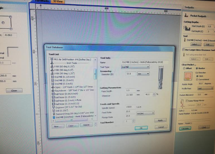
Task: Select the Offset radio button
Action: click(x=184, y=68)
